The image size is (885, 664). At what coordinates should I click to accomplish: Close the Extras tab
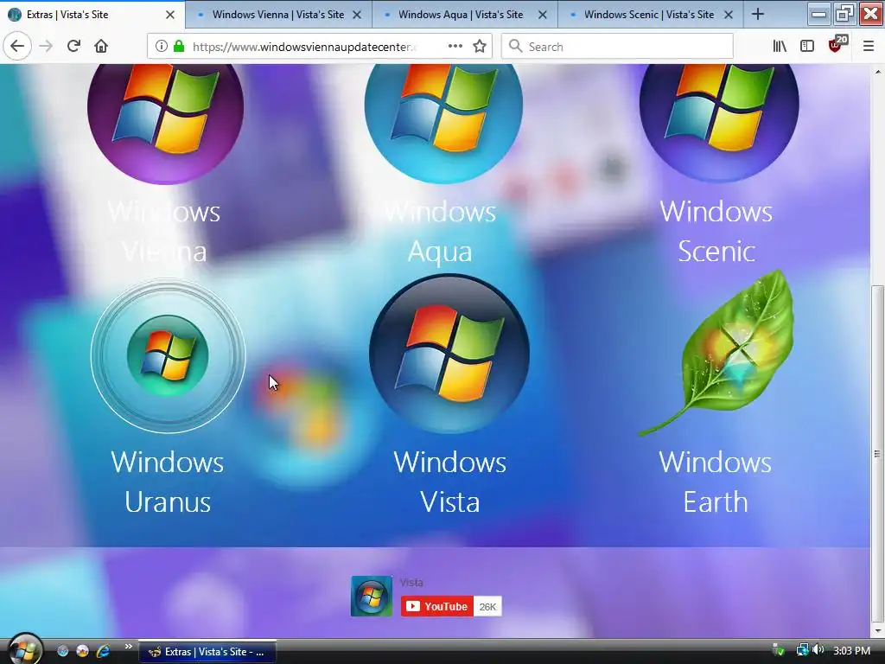coord(170,16)
